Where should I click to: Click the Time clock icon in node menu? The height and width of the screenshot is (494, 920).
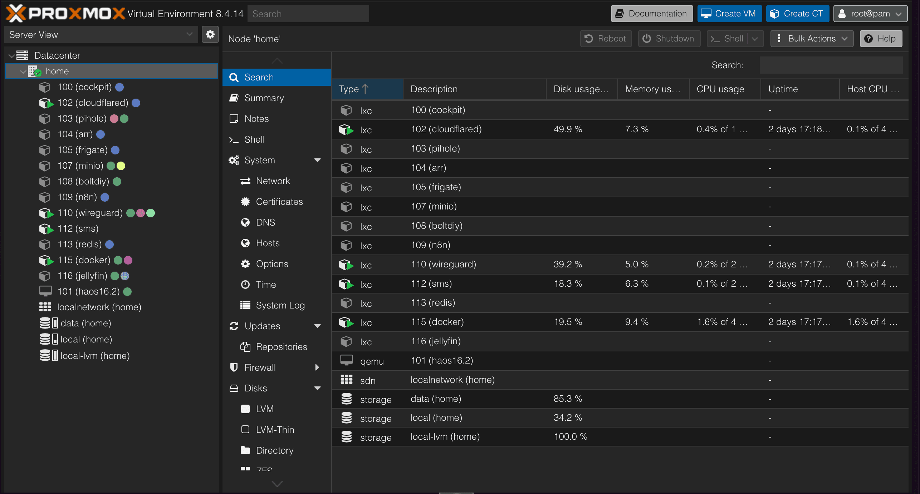pyautogui.click(x=245, y=285)
